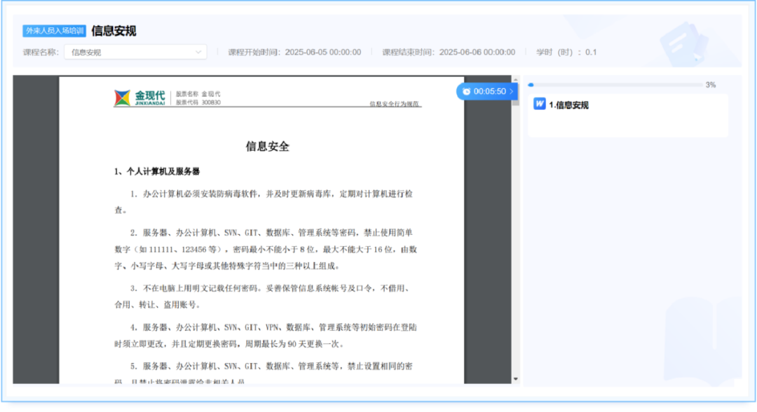Click the 外来人员入场培训 tag label

click(x=53, y=31)
